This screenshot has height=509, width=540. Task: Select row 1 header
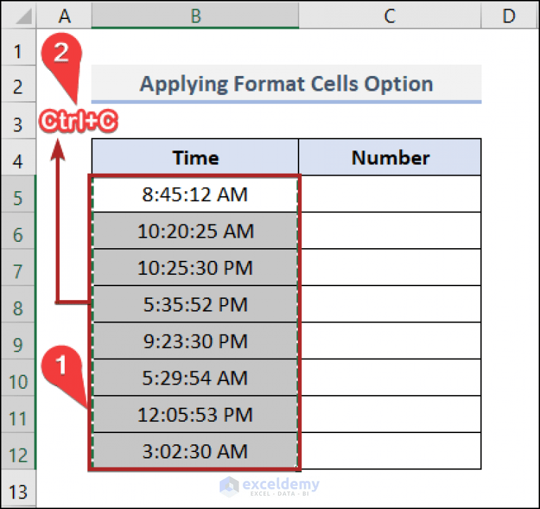18,48
